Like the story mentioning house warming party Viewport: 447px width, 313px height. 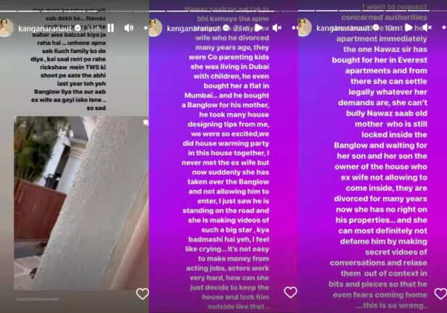290,292
